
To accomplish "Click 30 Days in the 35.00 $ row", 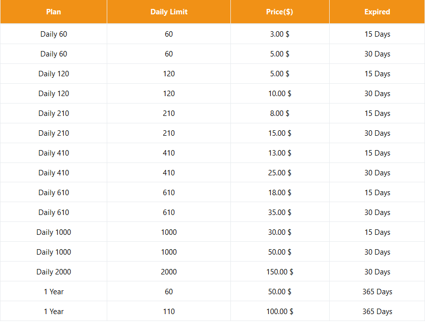I will [377, 212].
